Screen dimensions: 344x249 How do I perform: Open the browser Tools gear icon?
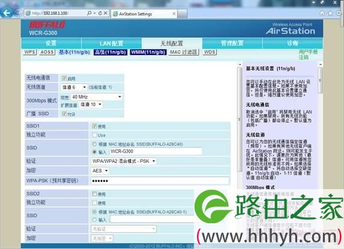tap(339, 13)
